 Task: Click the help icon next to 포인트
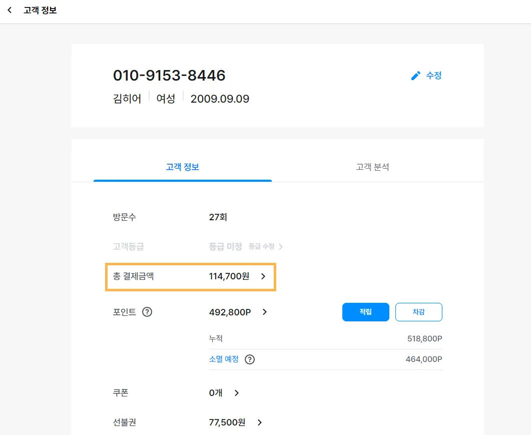point(147,312)
